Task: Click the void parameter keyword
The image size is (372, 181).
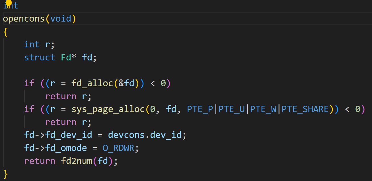Action: click(61, 19)
